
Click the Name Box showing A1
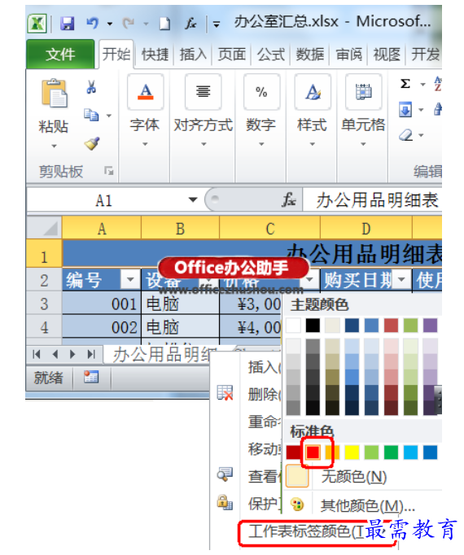[x=103, y=200]
